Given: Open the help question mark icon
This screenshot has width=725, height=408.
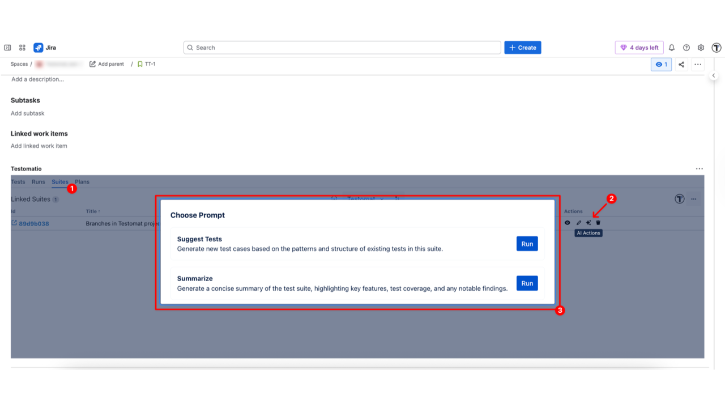Looking at the screenshot, I should coord(686,48).
